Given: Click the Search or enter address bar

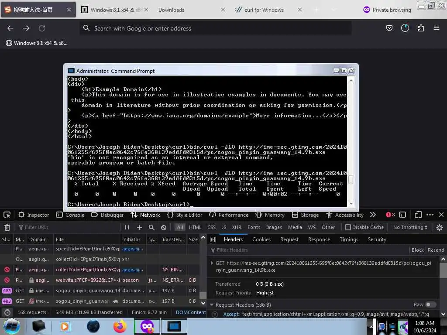Looking at the screenshot, I should coord(215,28).
